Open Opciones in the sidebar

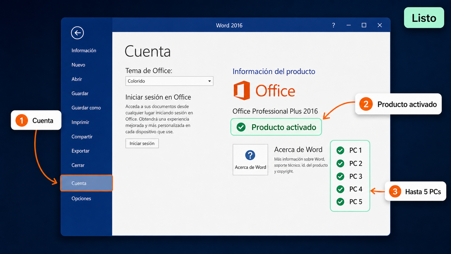(81, 198)
